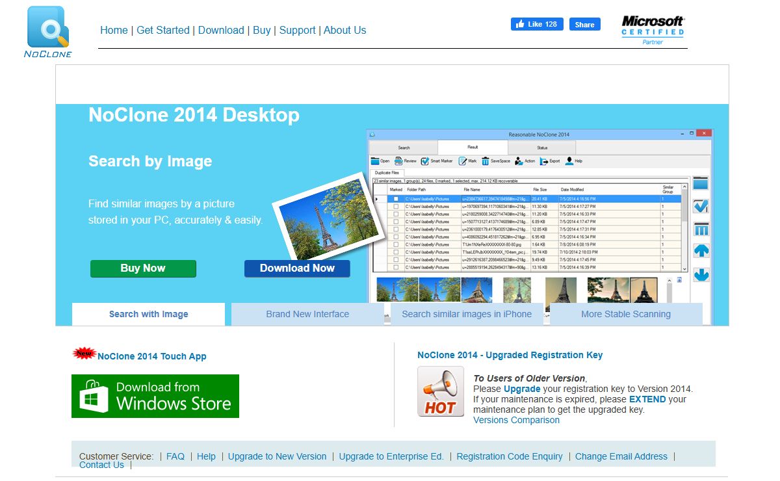Click the file list vertical scrollbar
The width and height of the screenshot is (780, 481).
tap(684, 227)
